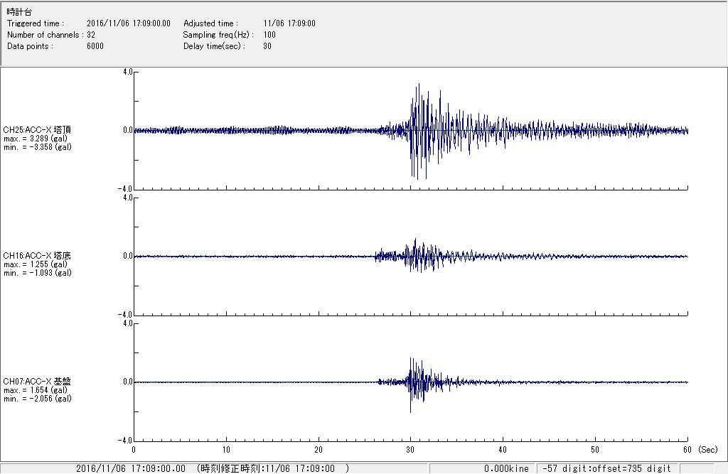Click the 10 second tick on the time axis
The width and height of the screenshot is (728, 474).
(x=225, y=449)
